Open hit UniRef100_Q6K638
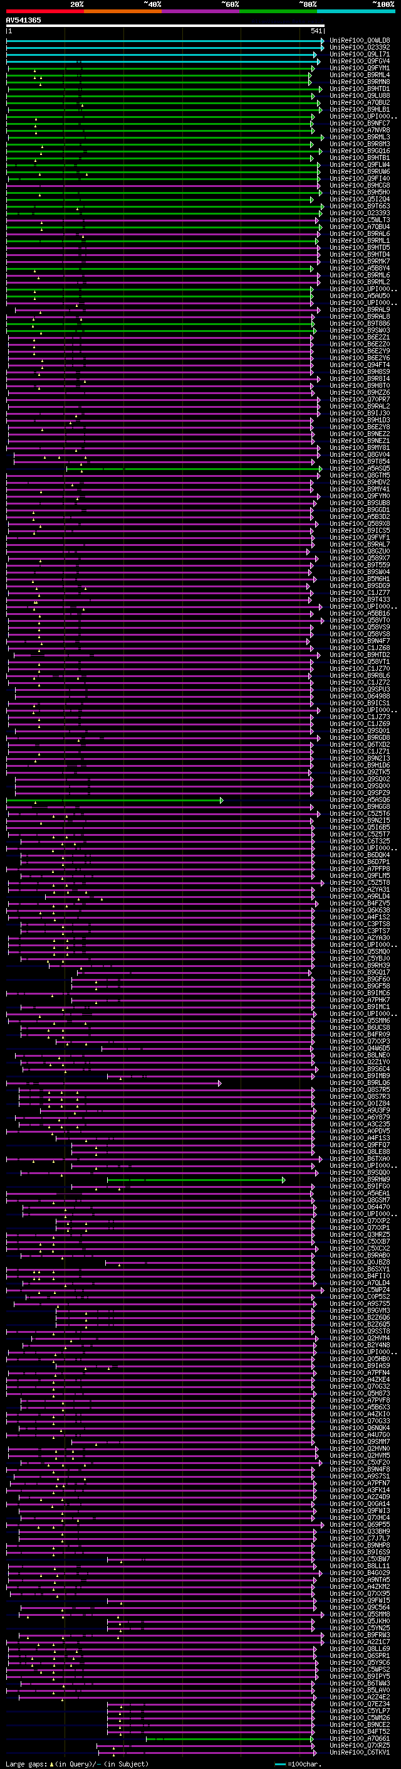 coord(359,911)
